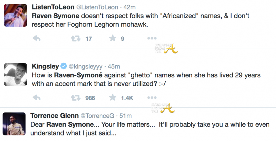
Task: Favorite ListenToLeon's tweet with star icon
Action: coord(113,39)
